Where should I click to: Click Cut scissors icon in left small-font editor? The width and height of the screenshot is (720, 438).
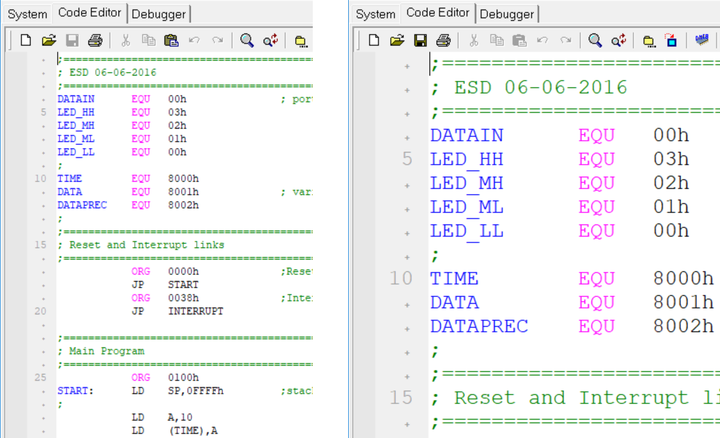point(126,40)
